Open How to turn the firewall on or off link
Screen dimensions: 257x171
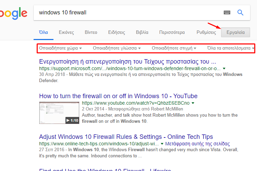pyautogui.click(x=118, y=96)
